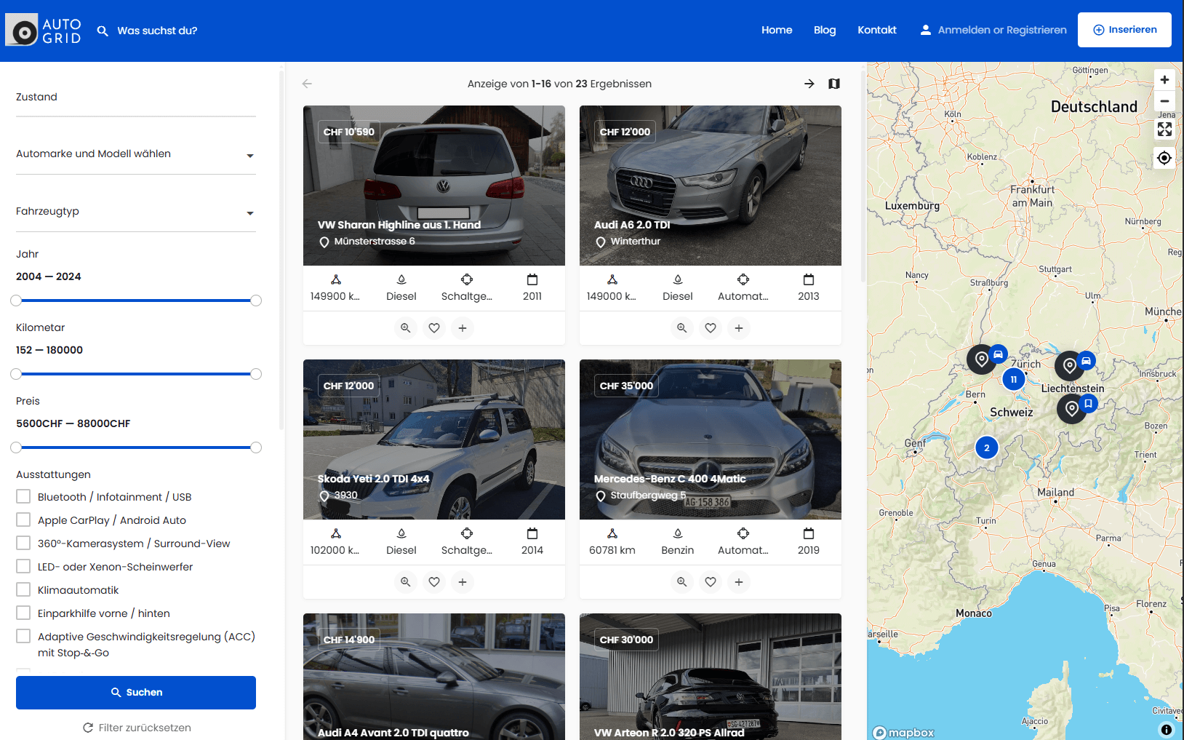Open the bookmark map pin below Liechtenstein
Screen dimensions: 1184x740
click(x=1072, y=408)
